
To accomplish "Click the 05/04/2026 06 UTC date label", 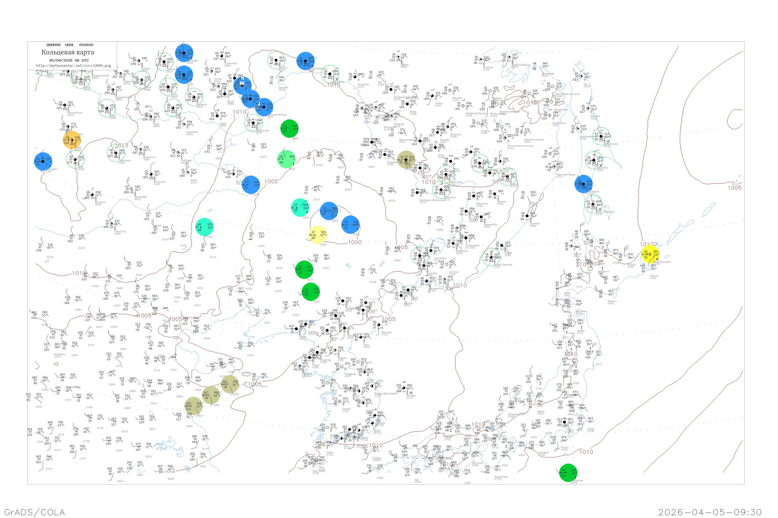I will click(x=69, y=60).
